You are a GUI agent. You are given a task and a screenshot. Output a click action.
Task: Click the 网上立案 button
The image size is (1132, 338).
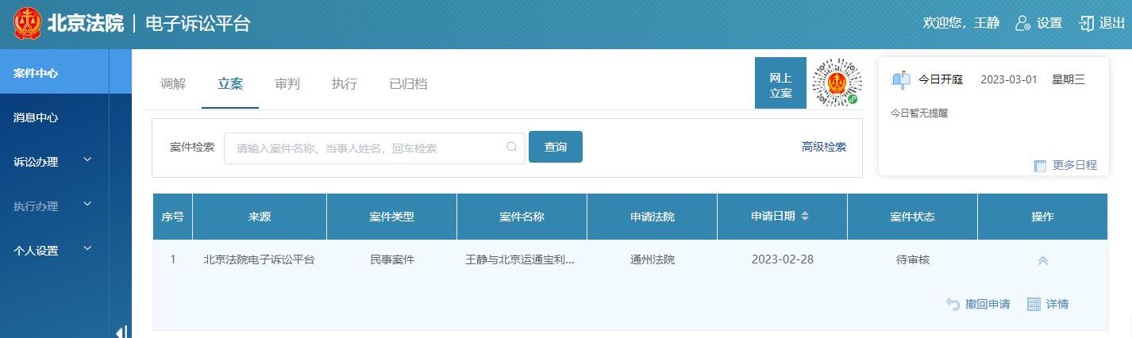(x=780, y=83)
